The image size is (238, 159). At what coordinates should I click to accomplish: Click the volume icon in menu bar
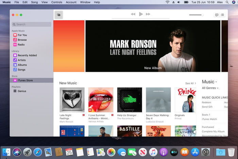tap(179, 2)
